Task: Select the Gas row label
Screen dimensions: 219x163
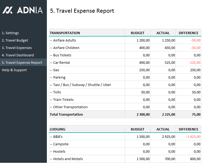Action: (x=55, y=70)
